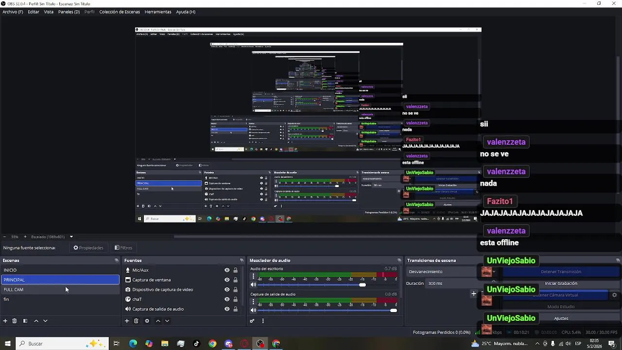Open the Colección de Escenas menu
The height and width of the screenshot is (350, 622).
pyautogui.click(x=120, y=12)
